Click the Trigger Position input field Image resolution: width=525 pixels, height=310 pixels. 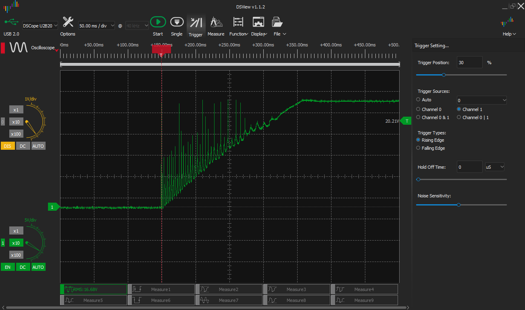pyautogui.click(x=470, y=63)
